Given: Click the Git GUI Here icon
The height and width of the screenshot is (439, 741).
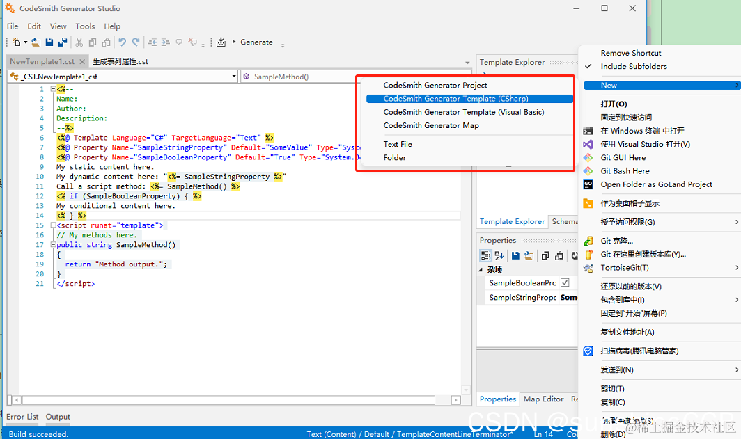Looking at the screenshot, I should point(588,157).
